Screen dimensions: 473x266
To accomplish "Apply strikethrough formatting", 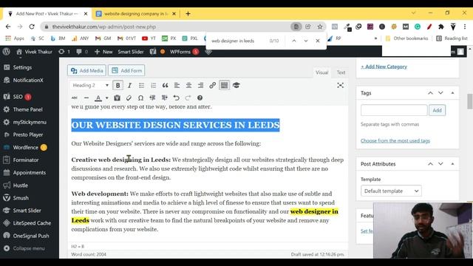I will [x=75, y=98].
